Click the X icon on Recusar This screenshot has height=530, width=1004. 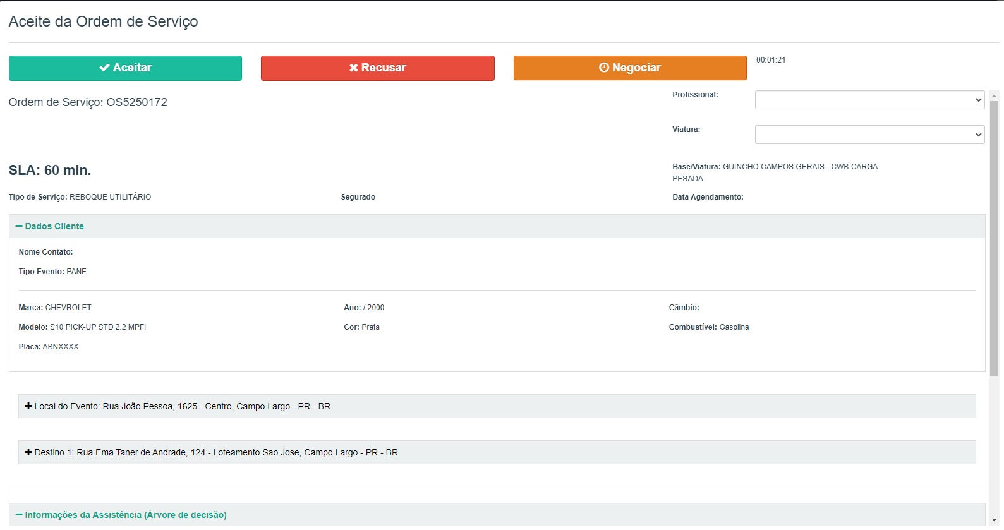tap(354, 68)
